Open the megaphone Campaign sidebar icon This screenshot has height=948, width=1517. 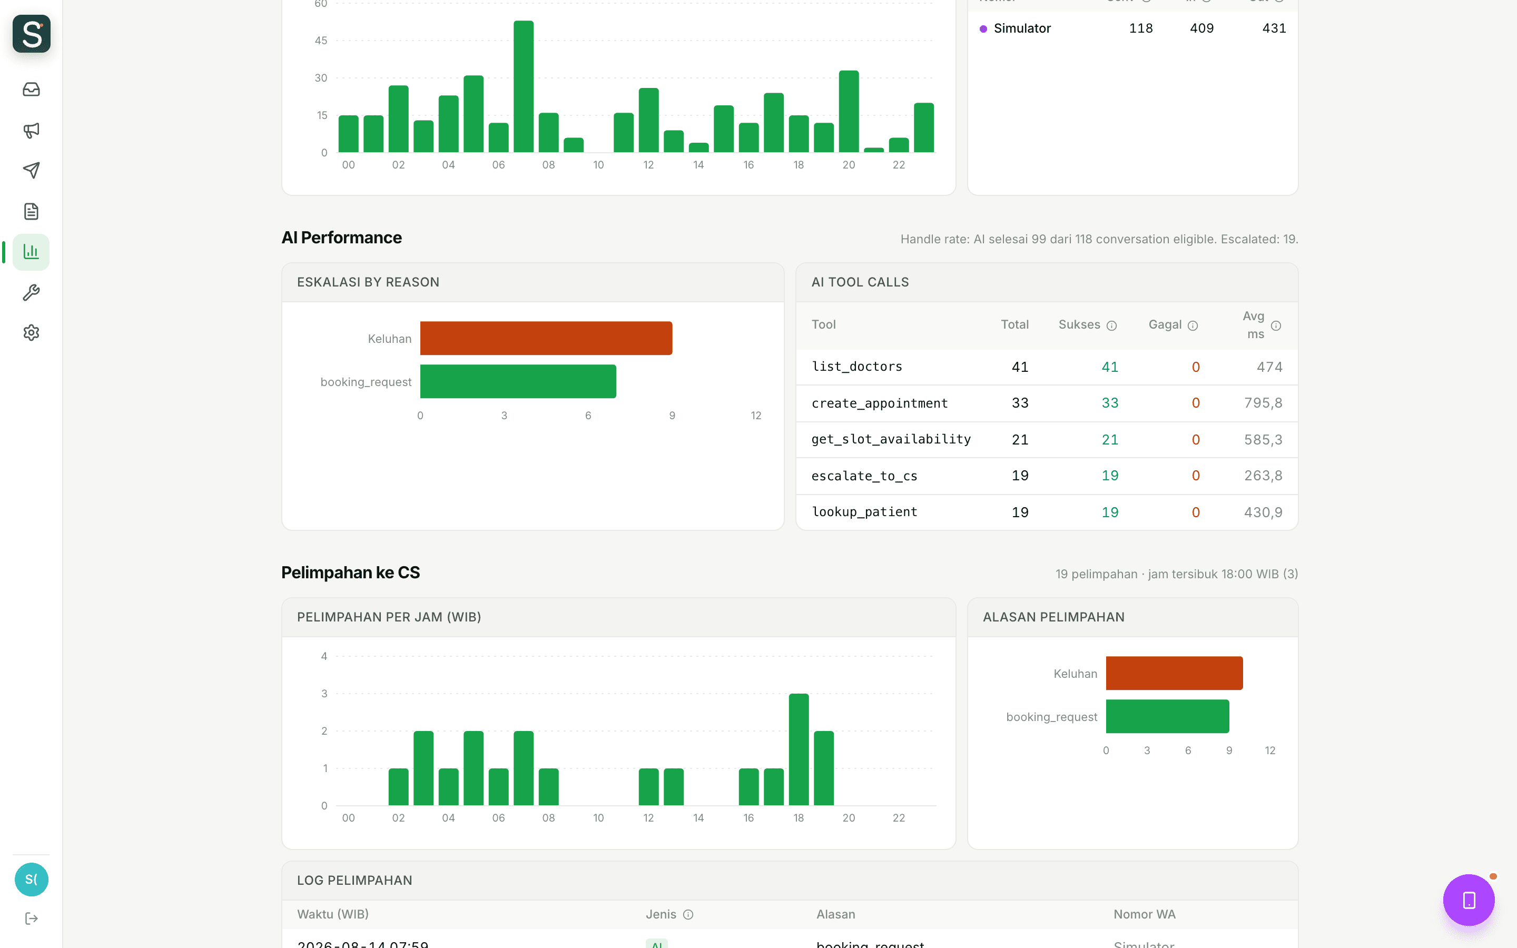32,130
